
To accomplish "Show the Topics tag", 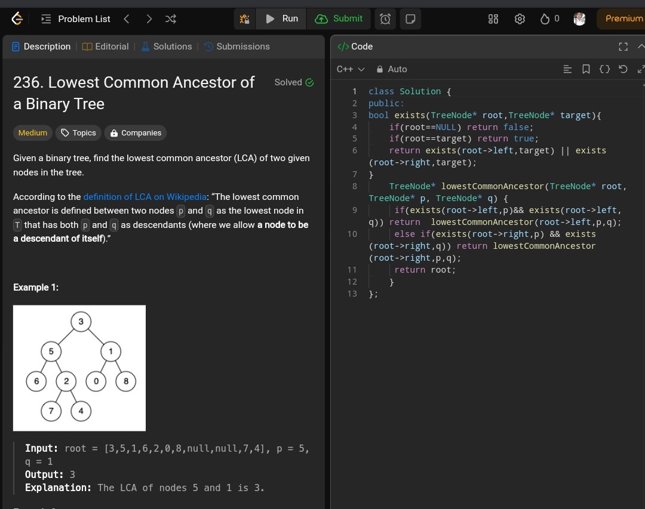I will pyautogui.click(x=78, y=133).
